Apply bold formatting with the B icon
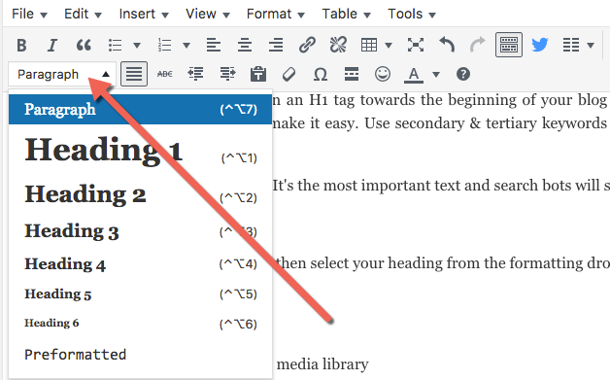The image size is (610, 380). pos(21,45)
